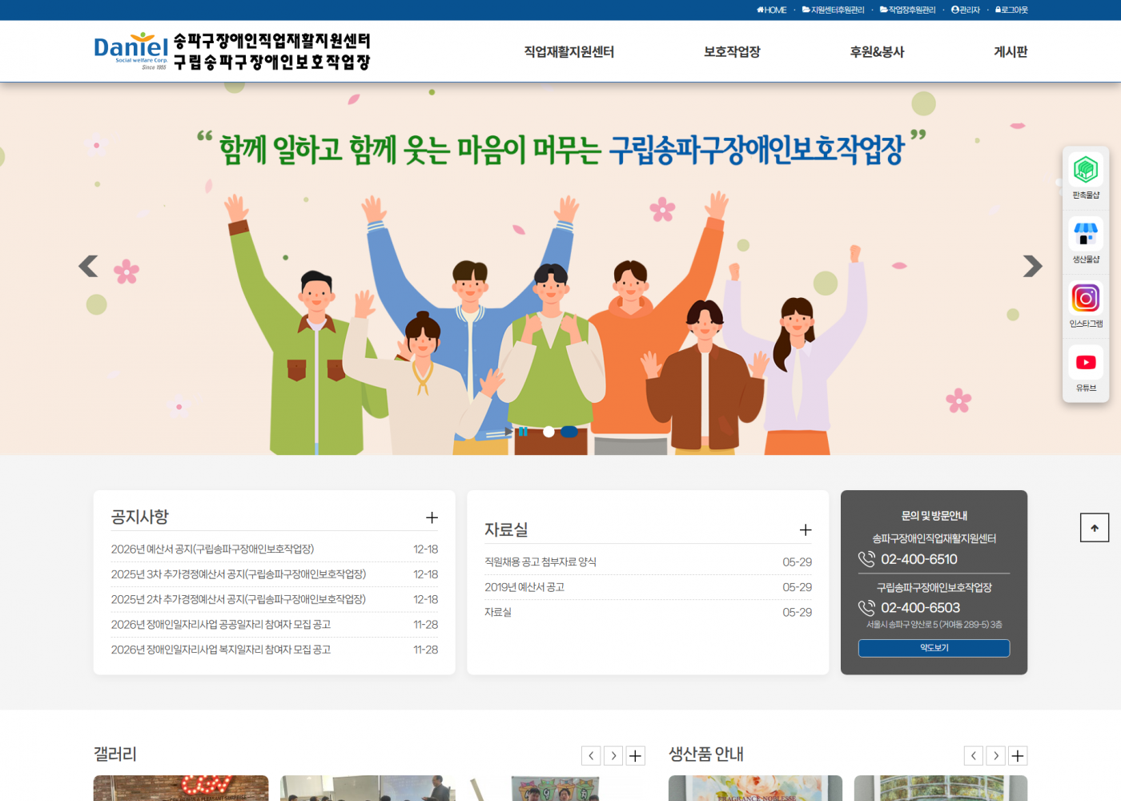Click the Daniel logo
This screenshot has height=801, width=1121.
pos(131,51)
